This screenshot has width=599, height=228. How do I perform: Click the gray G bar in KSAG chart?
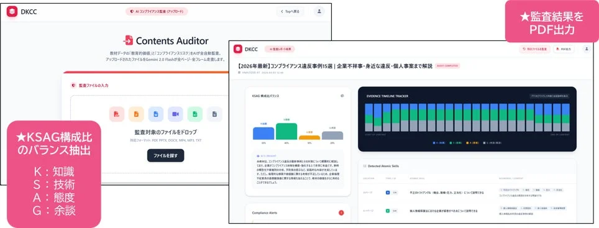point(332,135)
